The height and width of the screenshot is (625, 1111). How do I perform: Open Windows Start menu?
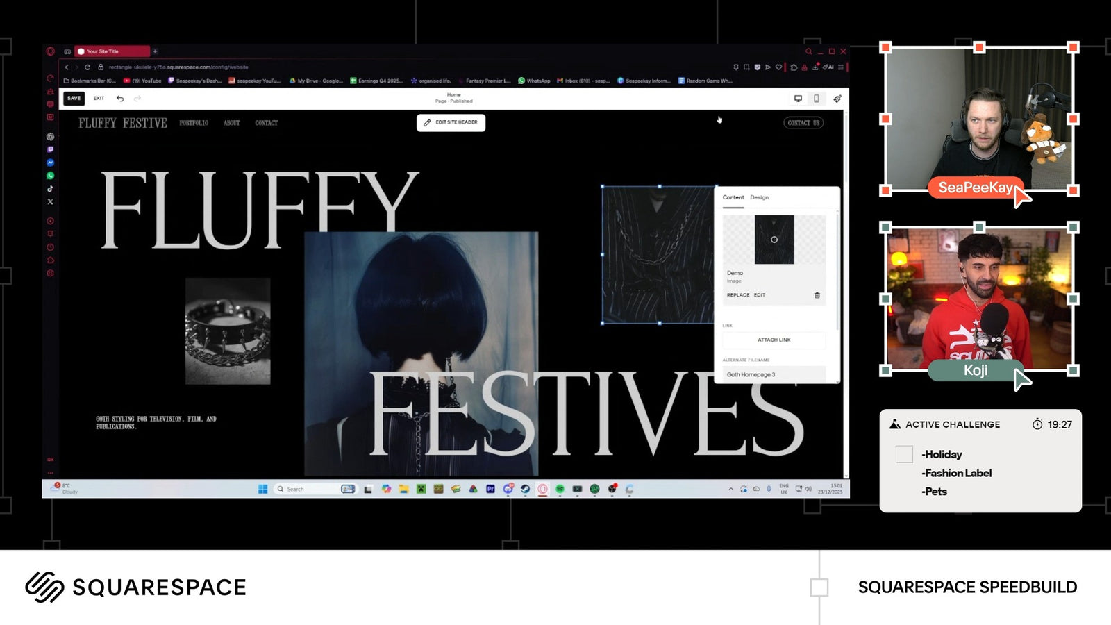coord(262,489)
